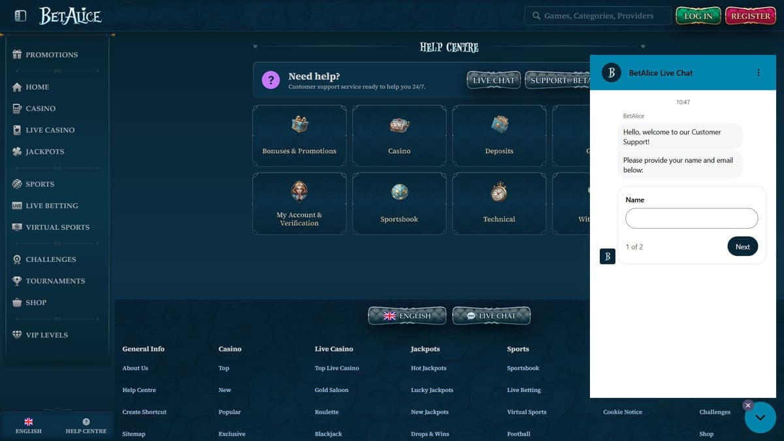Image resolution: width=784 pixels, height=441 pixels.
Task: Click the Jackpots clover icon
Action: (17, 152)
